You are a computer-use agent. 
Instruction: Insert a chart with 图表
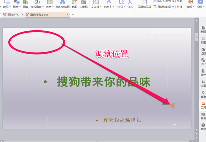(x=26, y=4)
